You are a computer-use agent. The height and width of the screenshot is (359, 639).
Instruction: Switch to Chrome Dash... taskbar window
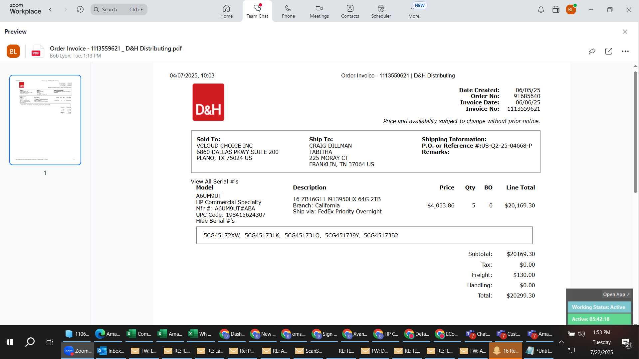[232, 334]
